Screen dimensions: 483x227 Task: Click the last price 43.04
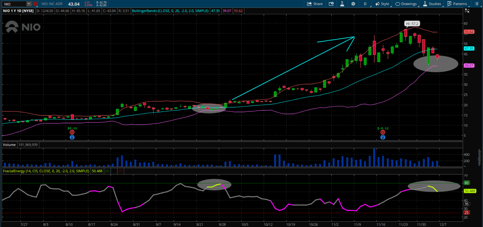(74, 4)
